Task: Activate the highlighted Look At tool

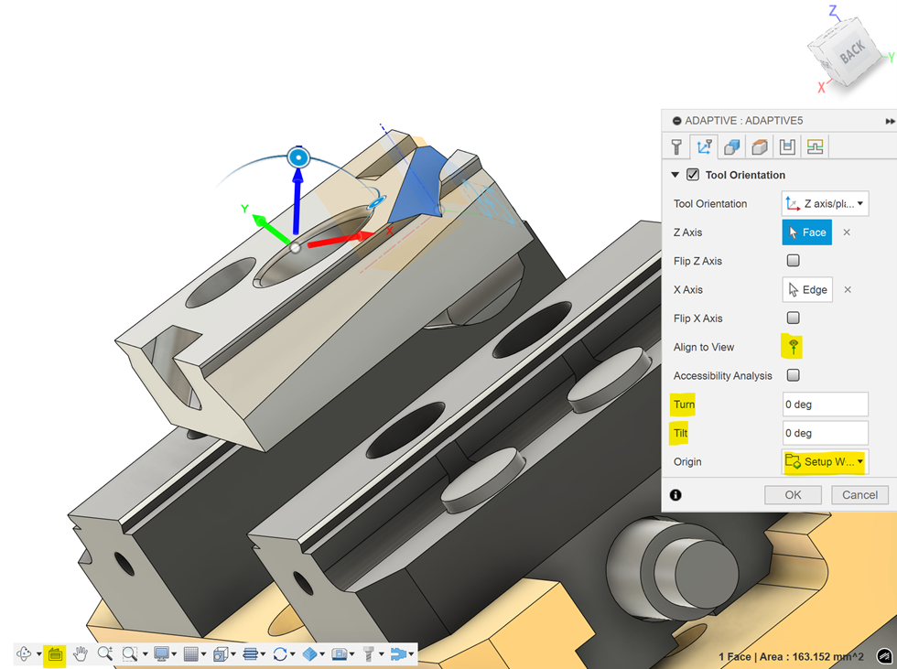Action: tap(52, 653)
